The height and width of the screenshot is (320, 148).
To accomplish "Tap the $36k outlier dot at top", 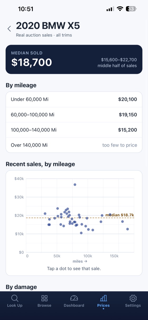I will point(75,184).
